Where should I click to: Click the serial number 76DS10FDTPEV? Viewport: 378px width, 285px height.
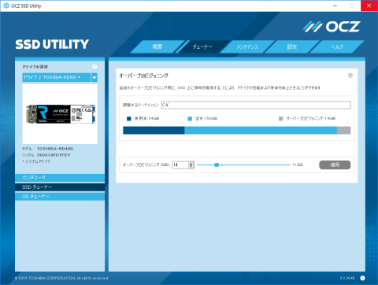(54, 155)
